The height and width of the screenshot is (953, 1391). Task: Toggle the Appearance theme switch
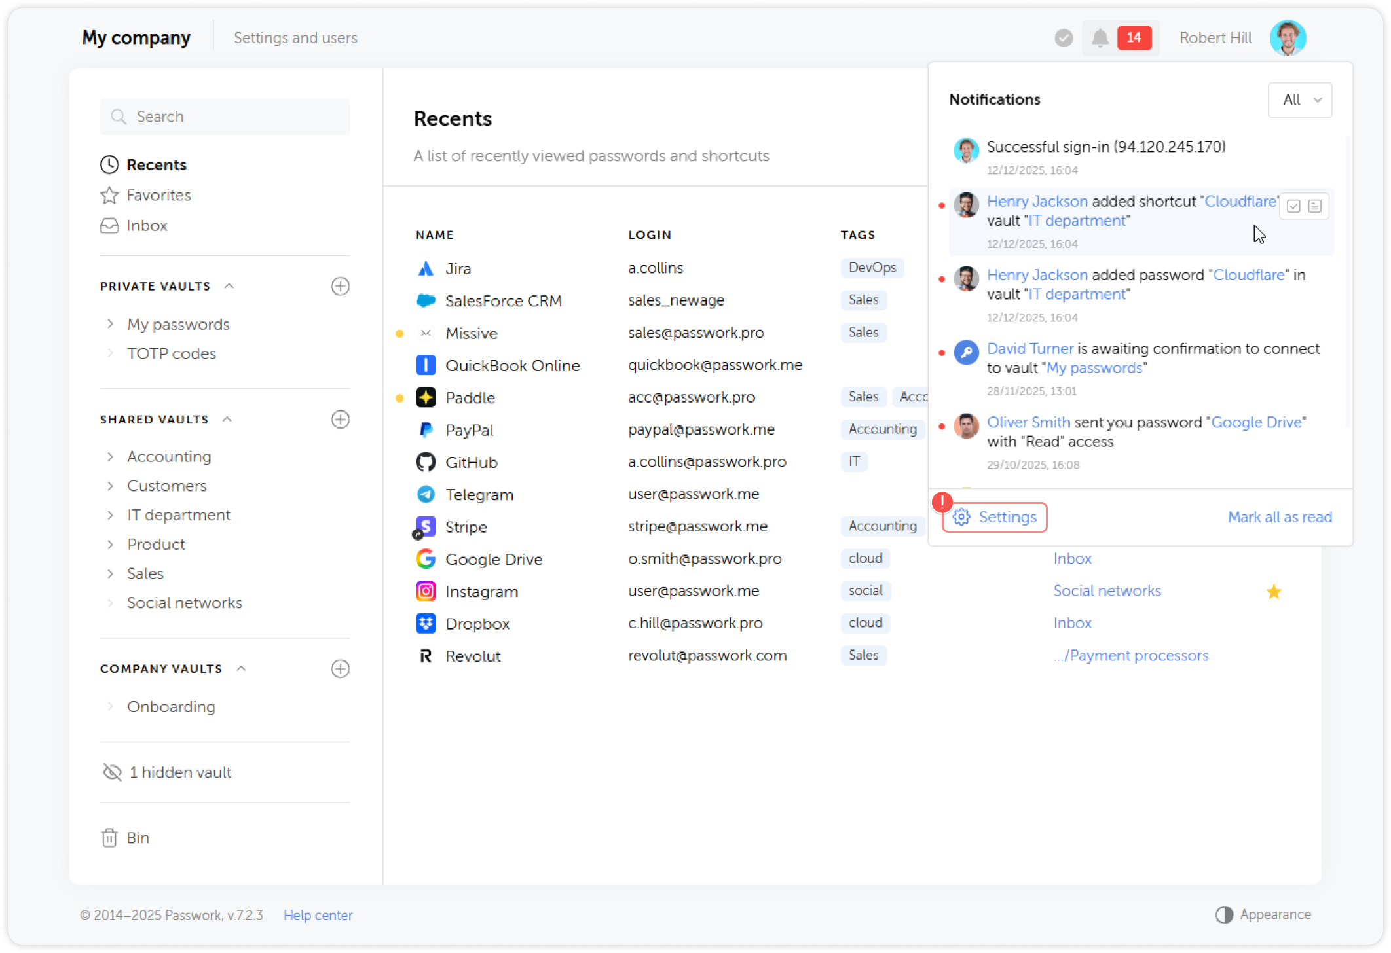[x=1225, y=914]
